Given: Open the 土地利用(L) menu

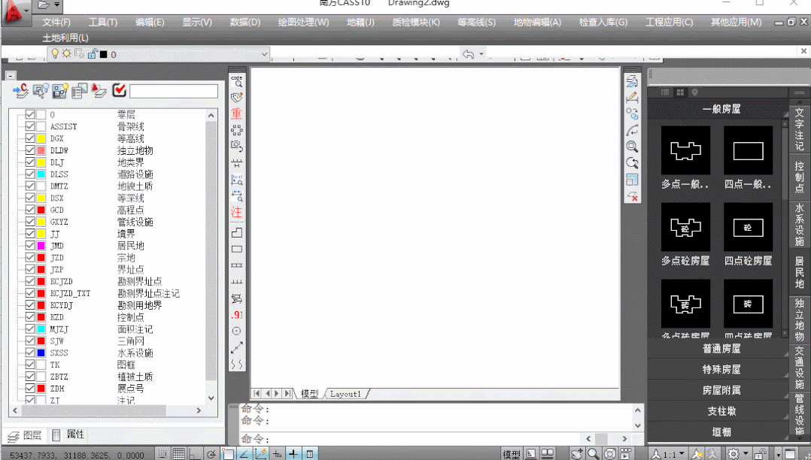Looking at the screenshot, I should pyautogui.click(x=65, y=38).
